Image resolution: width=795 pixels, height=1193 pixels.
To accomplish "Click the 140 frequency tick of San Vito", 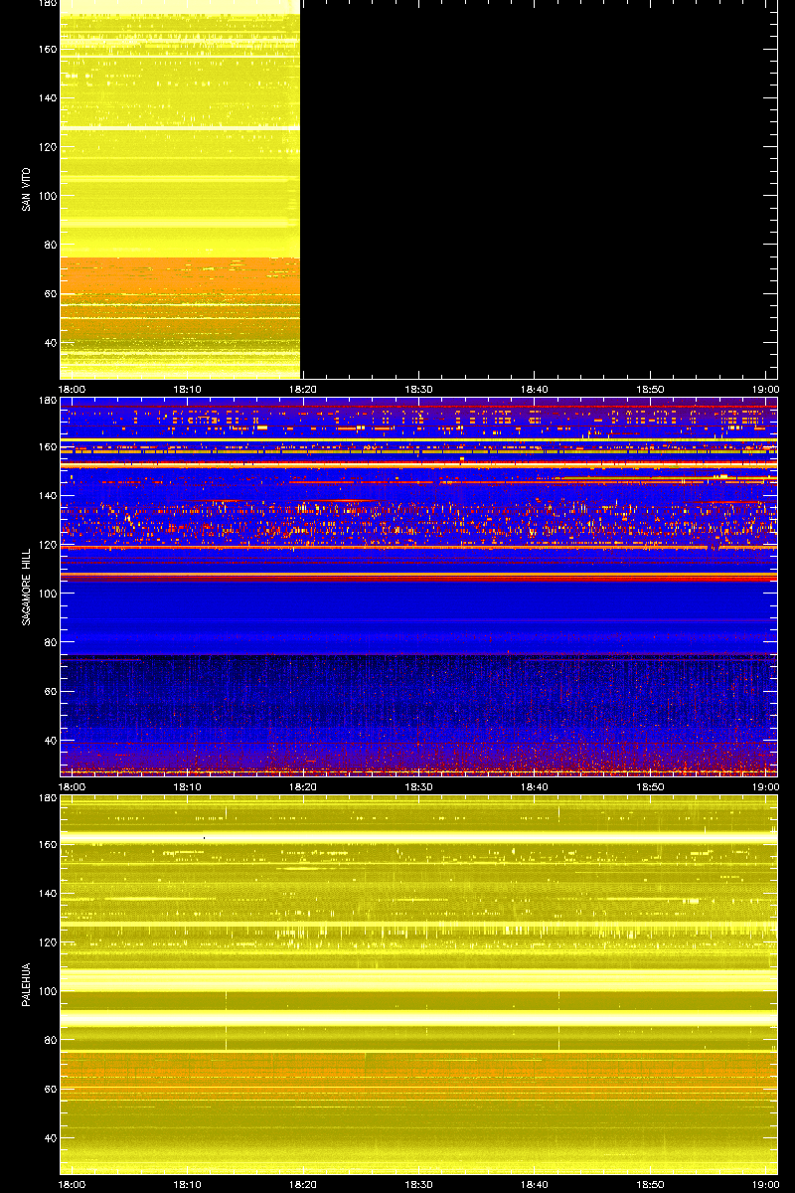I will point(48,98).
